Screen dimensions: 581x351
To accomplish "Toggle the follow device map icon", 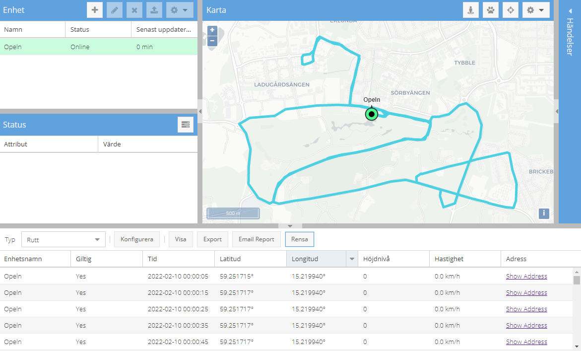I will click(x=471, y=10).
